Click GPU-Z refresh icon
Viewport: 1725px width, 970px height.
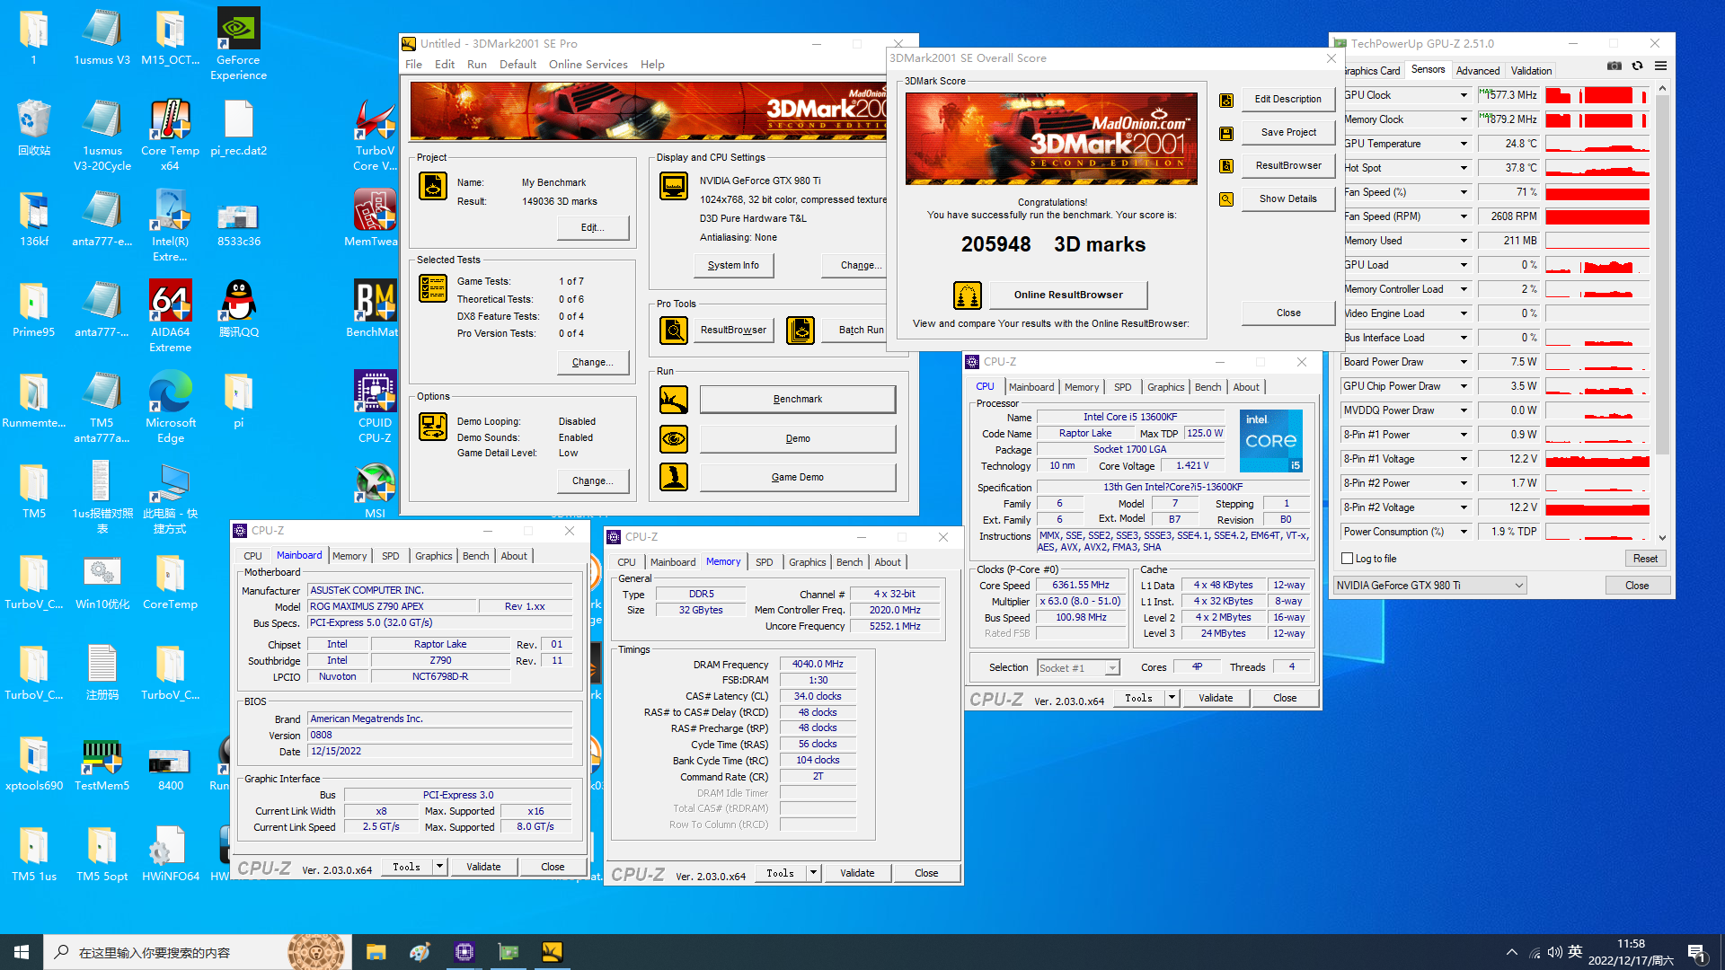[x=1637, y=66]
